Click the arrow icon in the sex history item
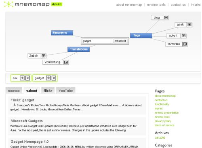Viewport: 202px width, 148px height. point(22,78)
